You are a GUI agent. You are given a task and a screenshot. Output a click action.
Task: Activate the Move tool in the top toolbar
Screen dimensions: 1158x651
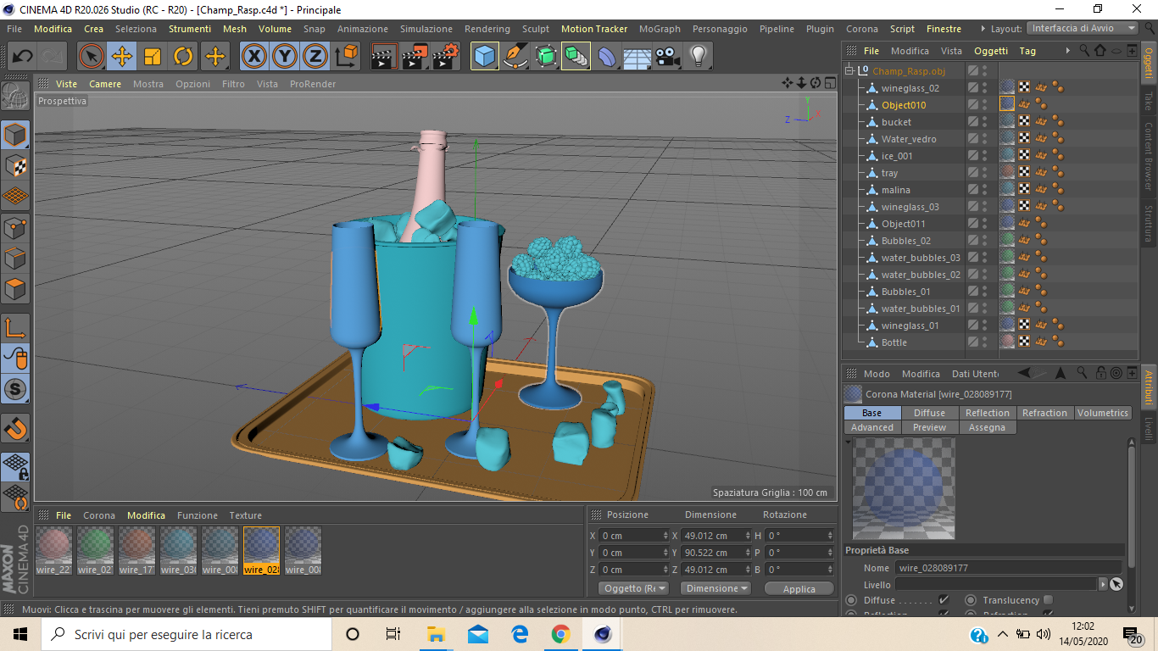point(121,57)
